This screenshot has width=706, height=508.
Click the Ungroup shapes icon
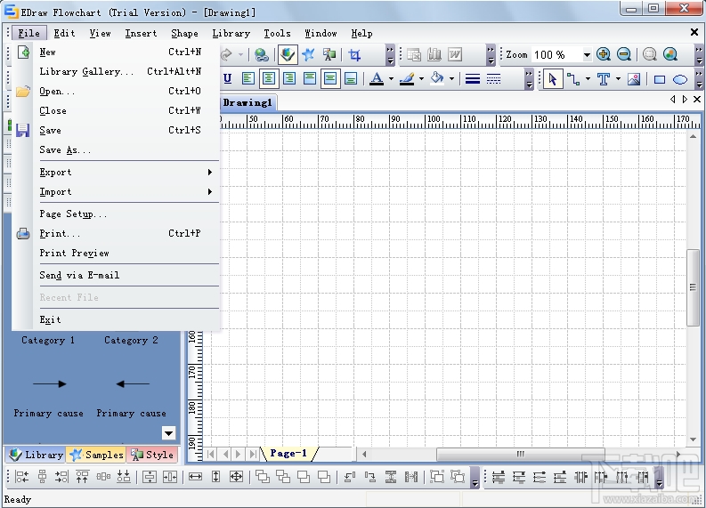(458, 477)
